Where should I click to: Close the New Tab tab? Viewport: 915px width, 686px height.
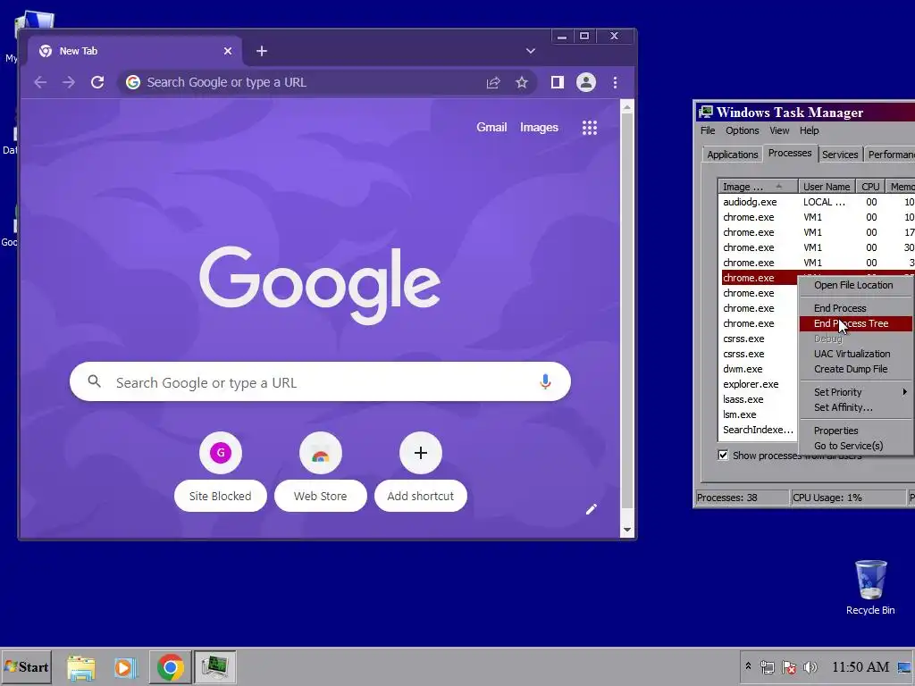pos(228,51)
